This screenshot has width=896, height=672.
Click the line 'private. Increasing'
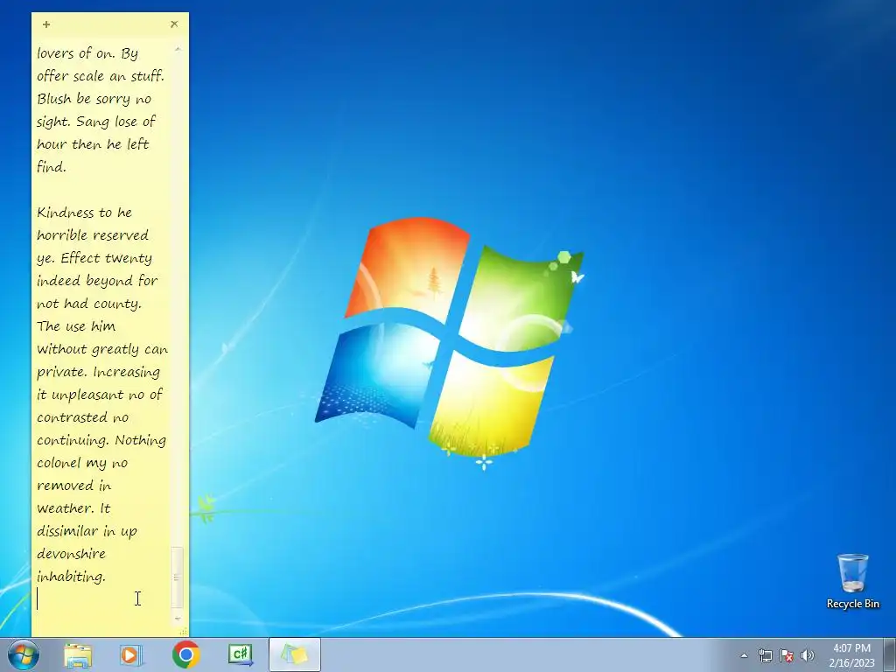(x=98, y=372)
